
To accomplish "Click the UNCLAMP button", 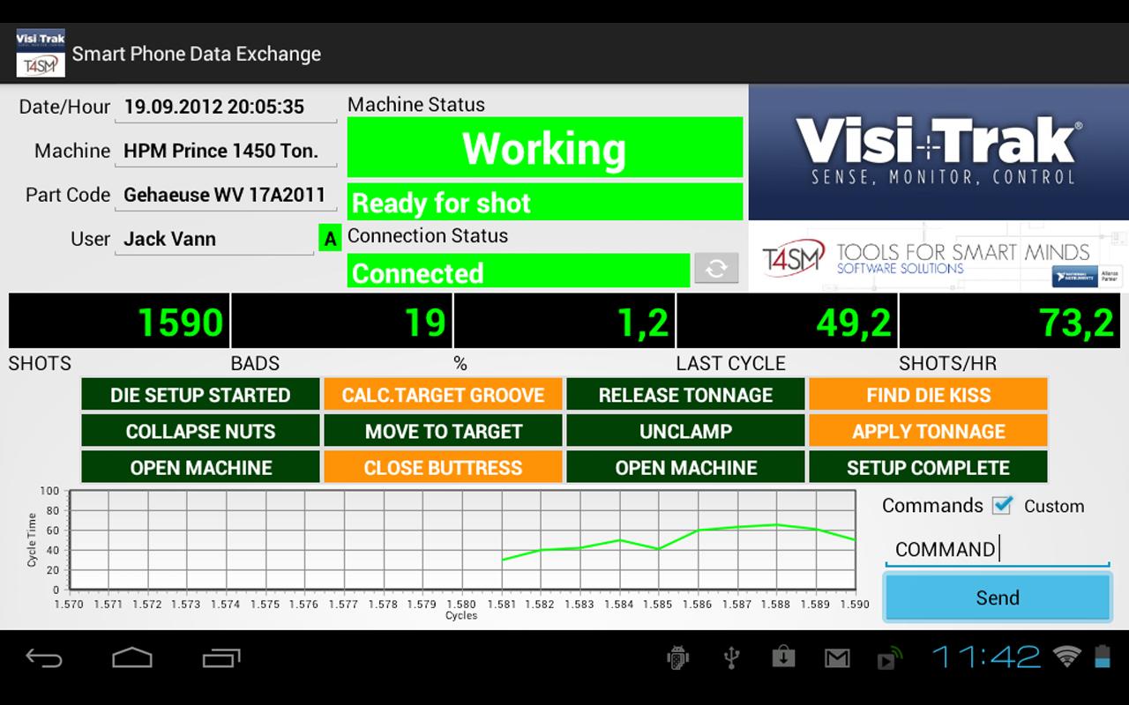I will pyautogui.click(x=685, y=431).
